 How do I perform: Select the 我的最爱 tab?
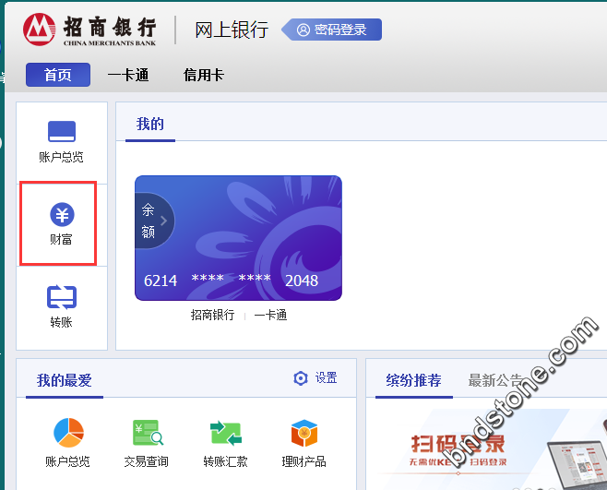65,380
